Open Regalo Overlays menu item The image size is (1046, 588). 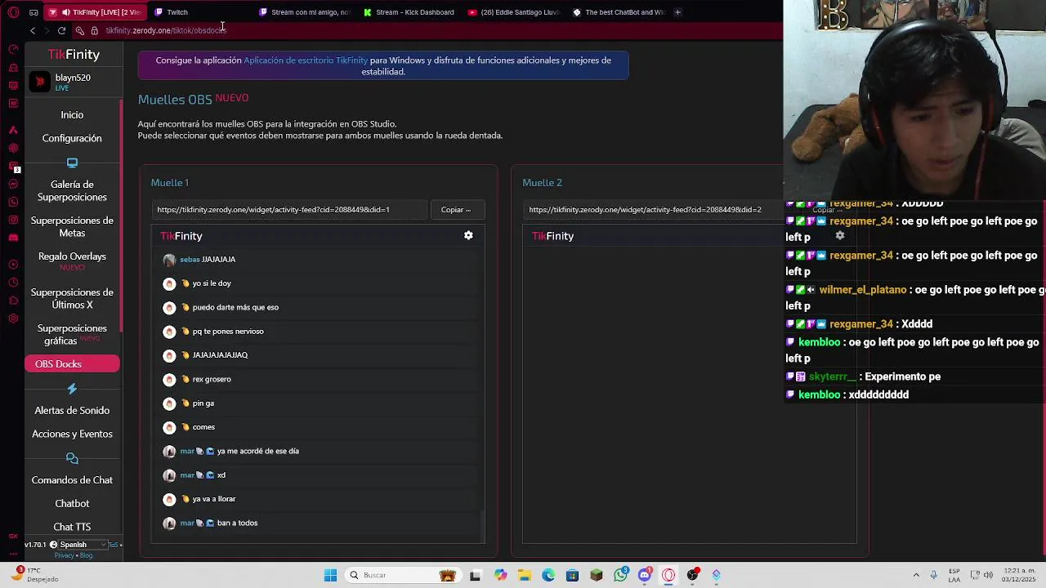[72, 261]
